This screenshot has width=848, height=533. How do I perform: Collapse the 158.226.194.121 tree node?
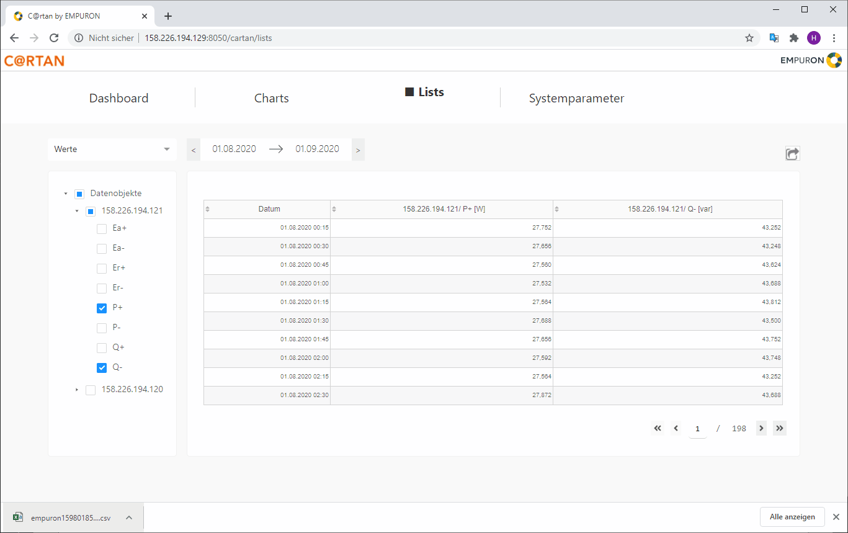77,212
